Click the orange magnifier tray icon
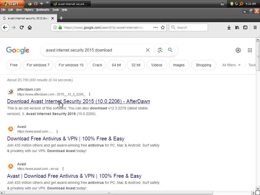 (241, 4)
